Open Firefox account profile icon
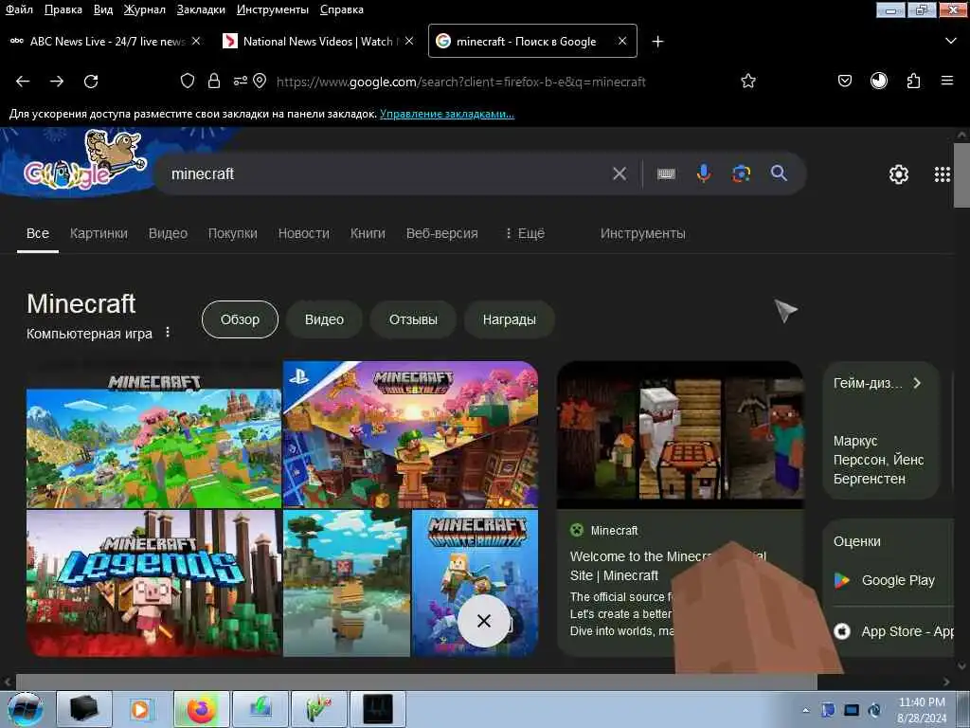Viewport: 970px width, 728px height. 879,82
